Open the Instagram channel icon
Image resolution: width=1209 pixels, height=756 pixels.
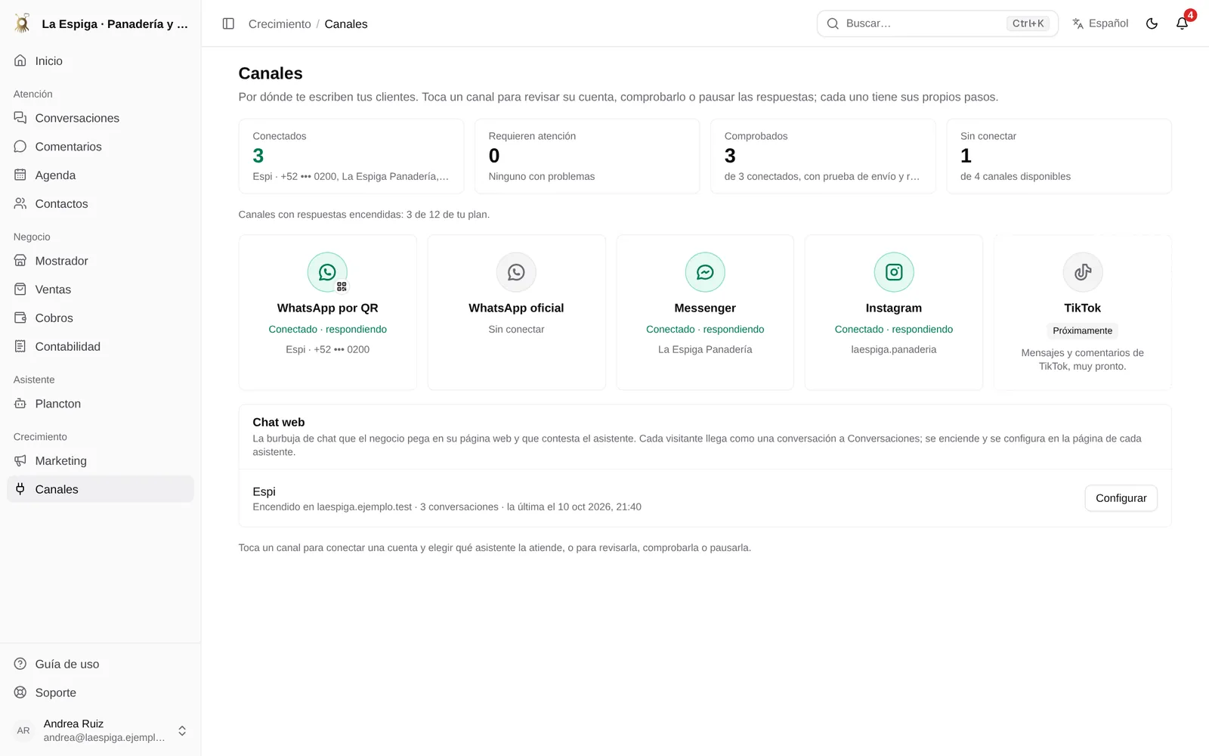(894, 272)
